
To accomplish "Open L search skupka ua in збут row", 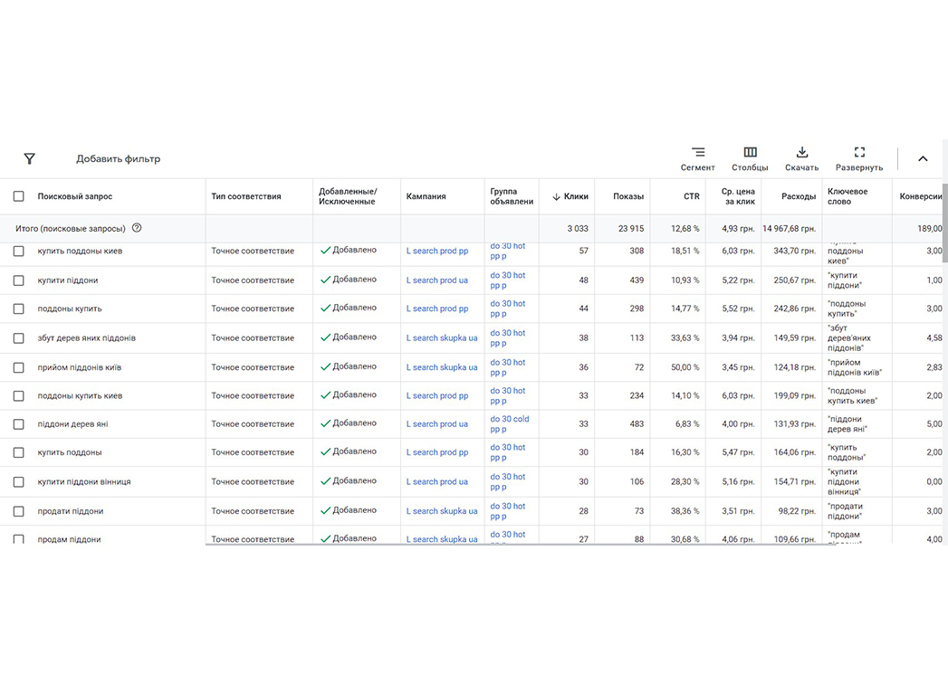I will click(x=442, y=337).
